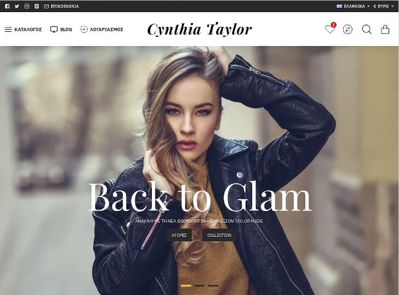This screenshot has width=399, height=295.
Task: Open the compare products icon
Action: pyautogui.click(x=347, y=30)
